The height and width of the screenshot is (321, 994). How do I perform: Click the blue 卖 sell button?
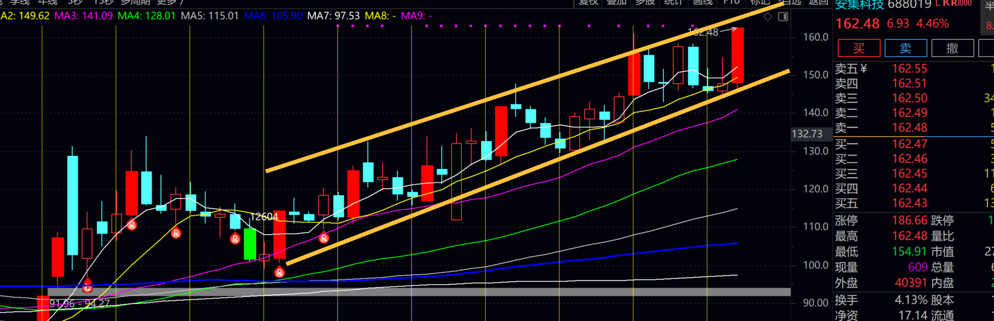905,48
